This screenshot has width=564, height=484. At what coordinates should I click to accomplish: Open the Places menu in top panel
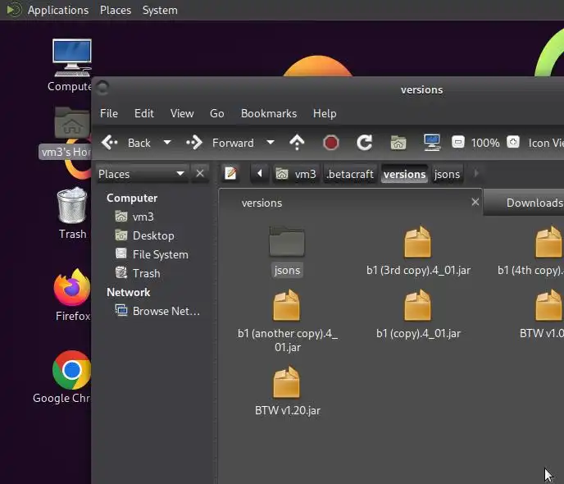116,10
